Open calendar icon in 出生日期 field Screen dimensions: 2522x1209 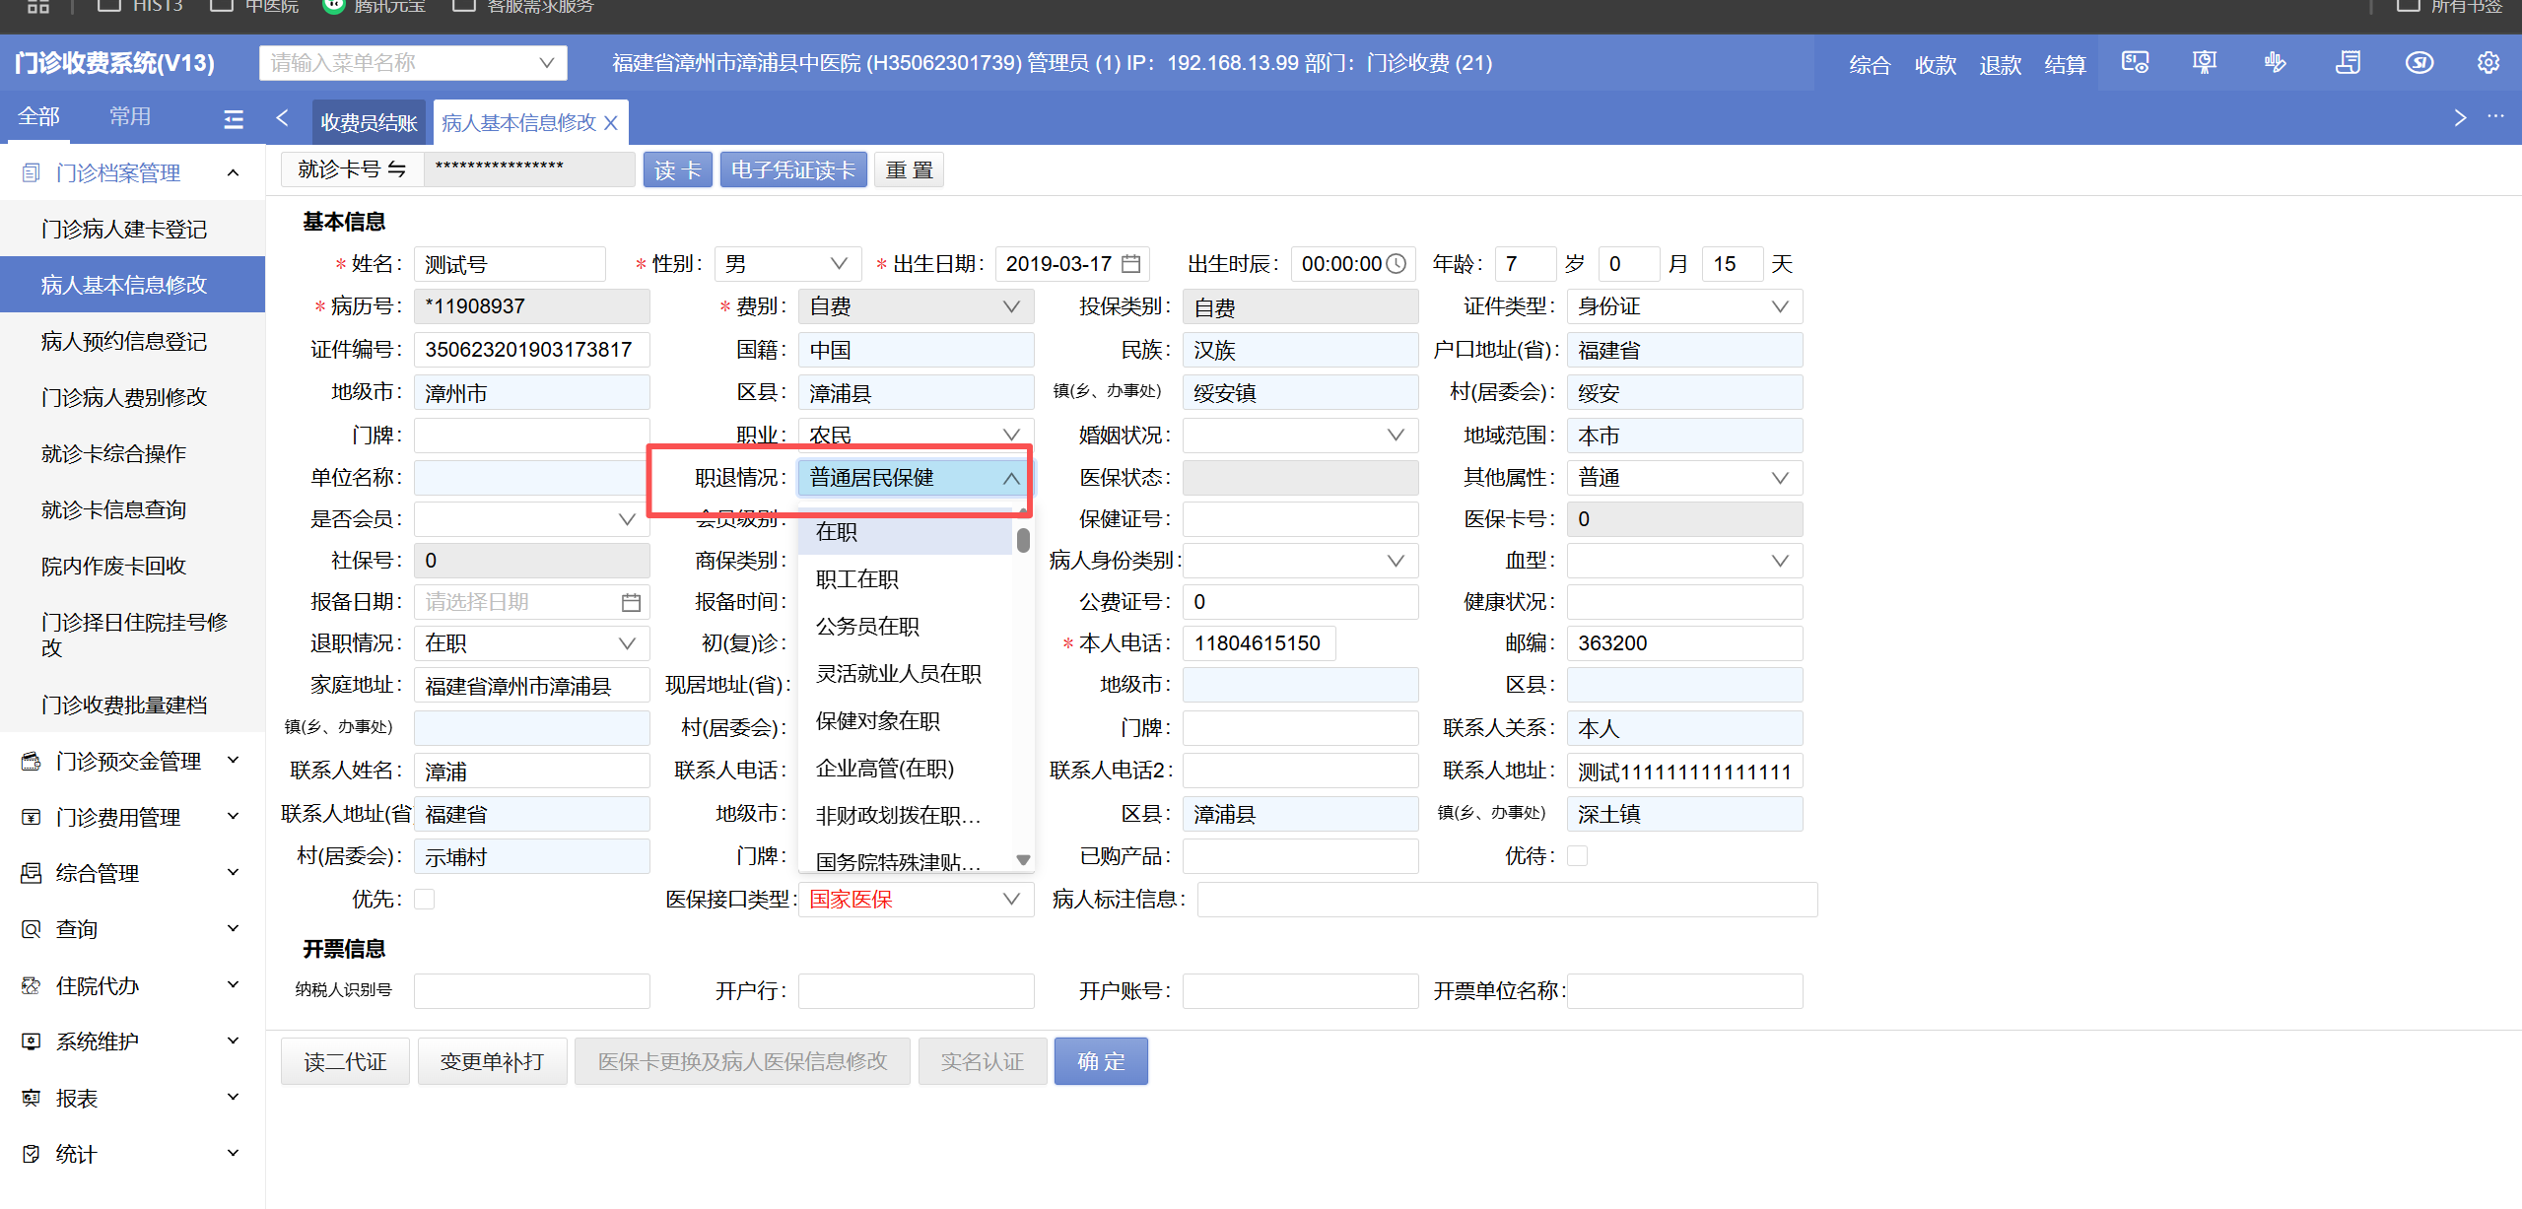tap(1131, 264)
